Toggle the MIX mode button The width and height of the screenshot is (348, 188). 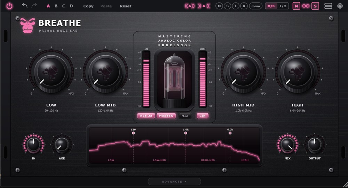pos(185,116)
